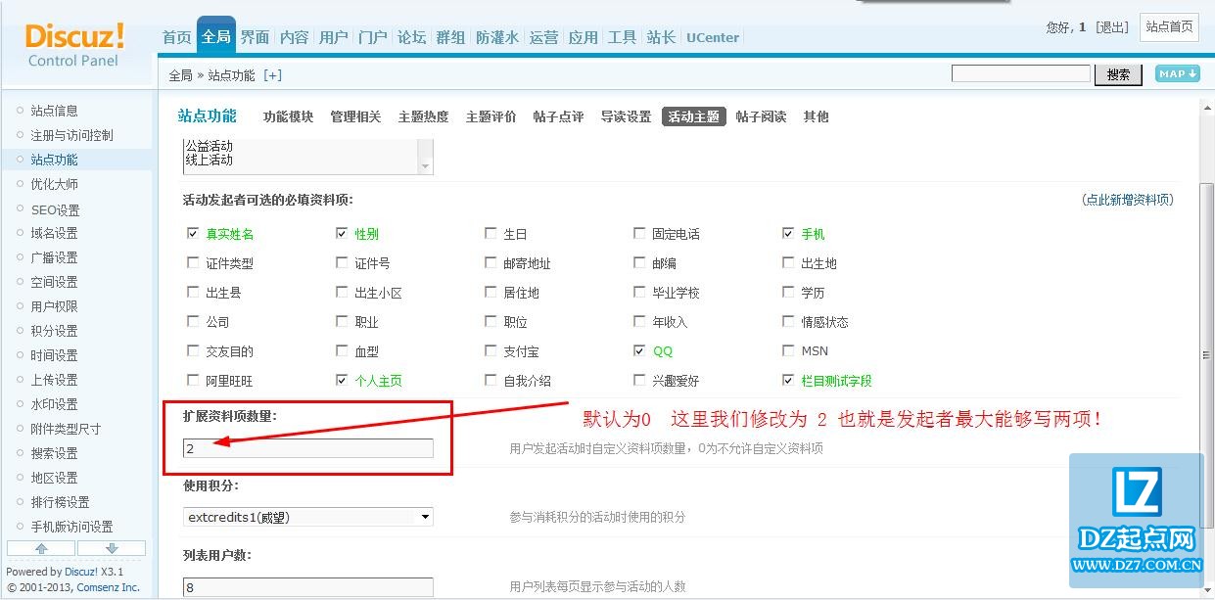Click the 搜索 button

(1118, 74)
